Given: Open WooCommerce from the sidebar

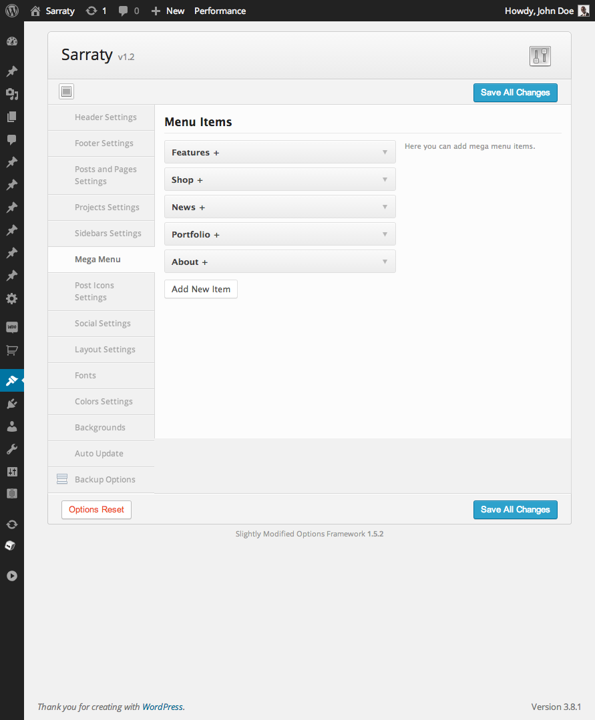Looking at the screenshot, I should [x=11, y=327].
